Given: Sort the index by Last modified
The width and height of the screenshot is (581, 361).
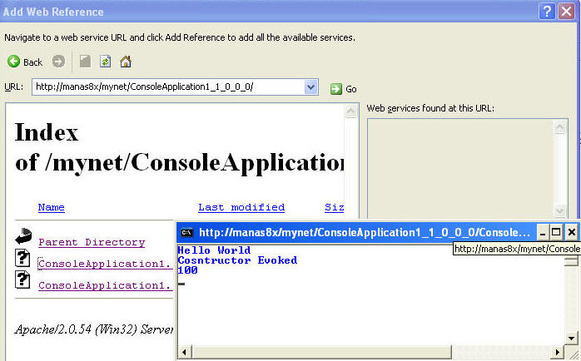Looking at the screenshot, I should (241, 207).
